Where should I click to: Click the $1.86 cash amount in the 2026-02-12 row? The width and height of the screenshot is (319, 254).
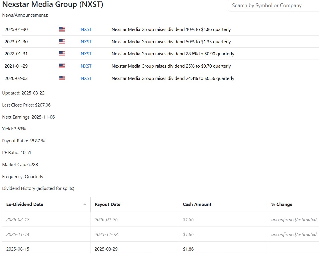188,220
